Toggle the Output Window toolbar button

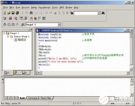pos(26,18)
